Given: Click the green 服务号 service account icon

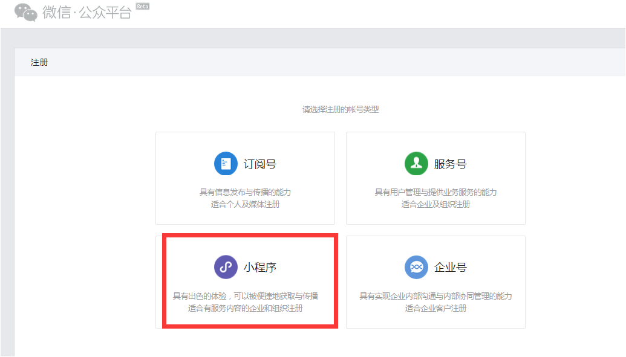Looking at the screenshot, I should 416,164.
